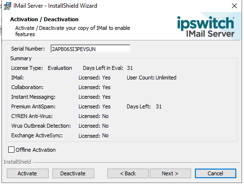Screen dimensions: 244x184
Task: Click the 'Serial Number:' label
Action: 28,49
